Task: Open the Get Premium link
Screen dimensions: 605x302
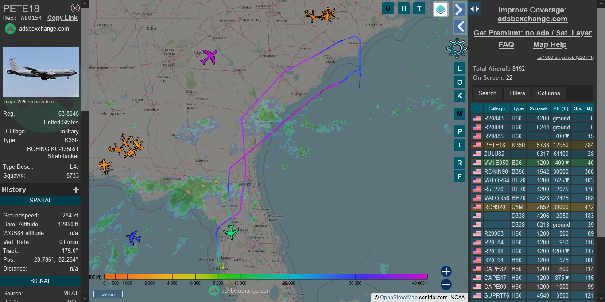Action: click(532, 33)
